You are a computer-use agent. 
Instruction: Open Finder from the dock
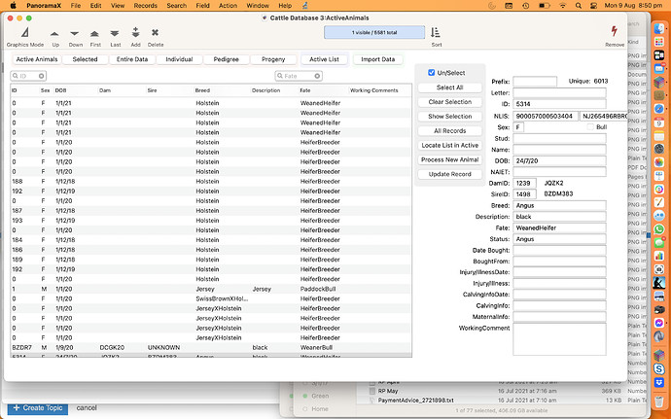point(659,29)
